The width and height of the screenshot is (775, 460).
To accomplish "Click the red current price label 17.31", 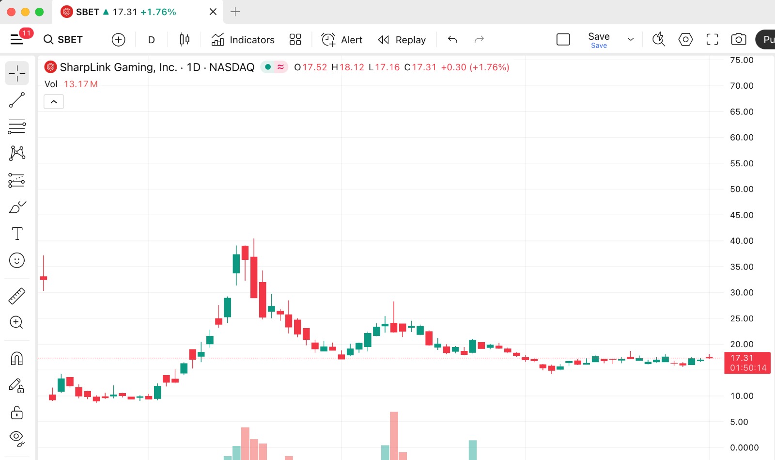I will click(x=747, y=363).
